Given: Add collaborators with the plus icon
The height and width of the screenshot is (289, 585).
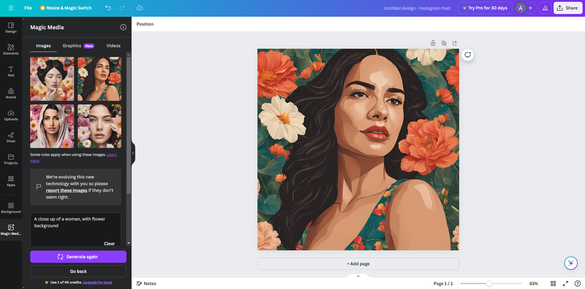Looking at the screenshot, I should click(531, 8).
